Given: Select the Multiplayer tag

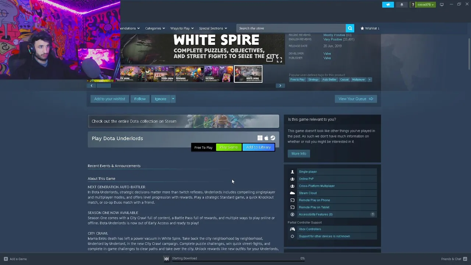Looking at the screenshot, I should coord(358,79).
